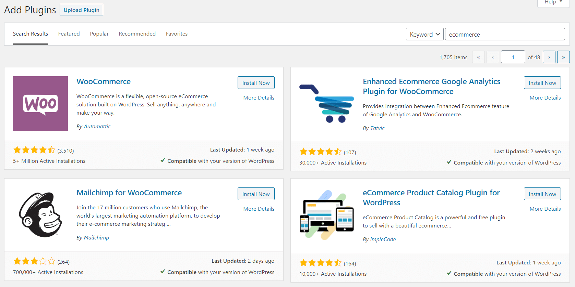Open the WooCommerce plugin title link
The height and width of the screenshot is (287, 575).
[104, 82]
